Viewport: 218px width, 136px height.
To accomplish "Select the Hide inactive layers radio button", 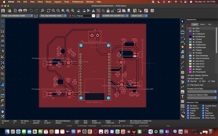I will 209,81.
